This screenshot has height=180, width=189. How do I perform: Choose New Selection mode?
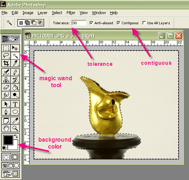pos(21,23)
